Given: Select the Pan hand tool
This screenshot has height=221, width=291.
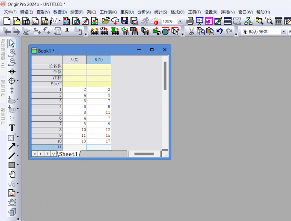Looking at the screenshot, I should coord(12,174).
